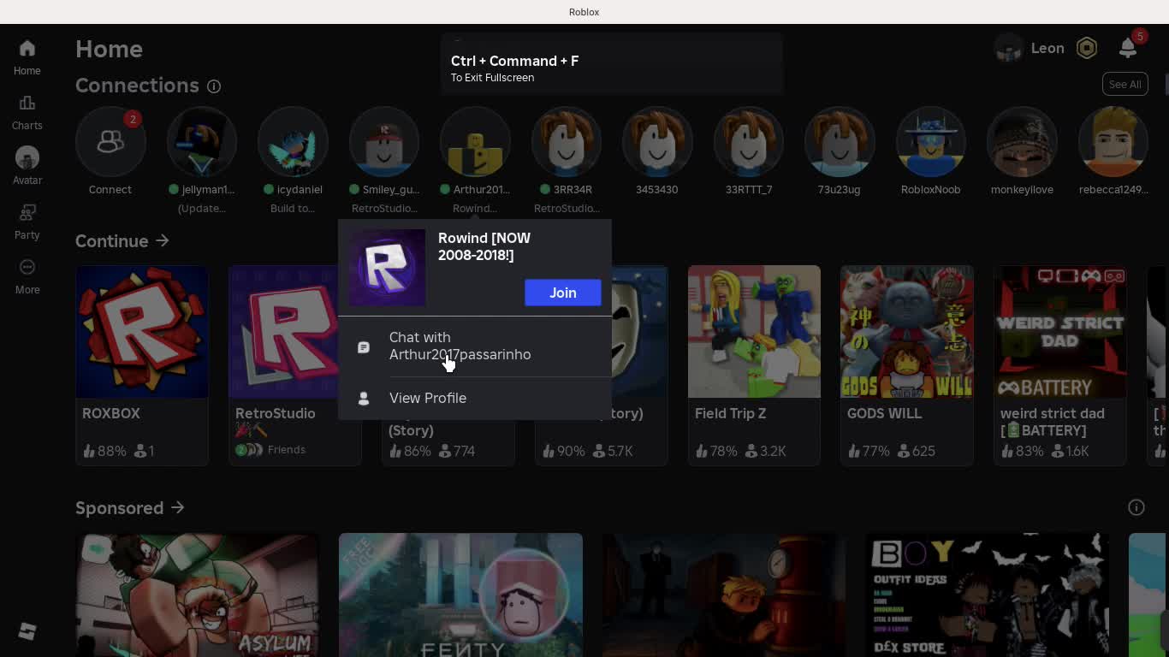Open RobloxNoob's avatar in Connections

click(931, 141)
